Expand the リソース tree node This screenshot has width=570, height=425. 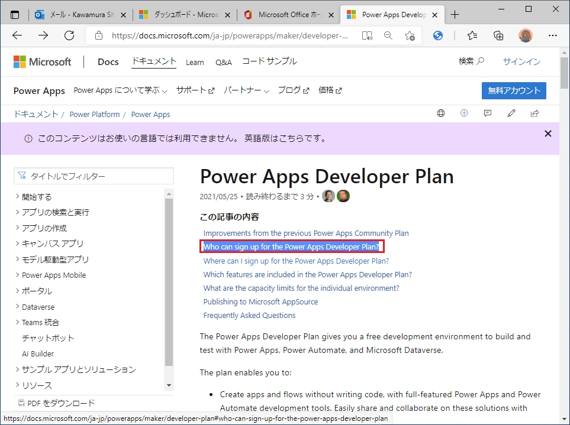17,385
